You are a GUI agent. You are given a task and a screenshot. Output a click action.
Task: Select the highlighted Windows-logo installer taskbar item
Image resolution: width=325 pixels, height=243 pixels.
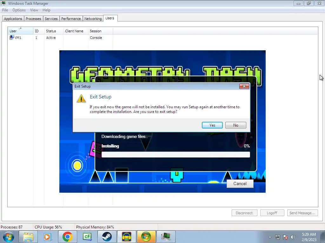click(x=146, y=237)
